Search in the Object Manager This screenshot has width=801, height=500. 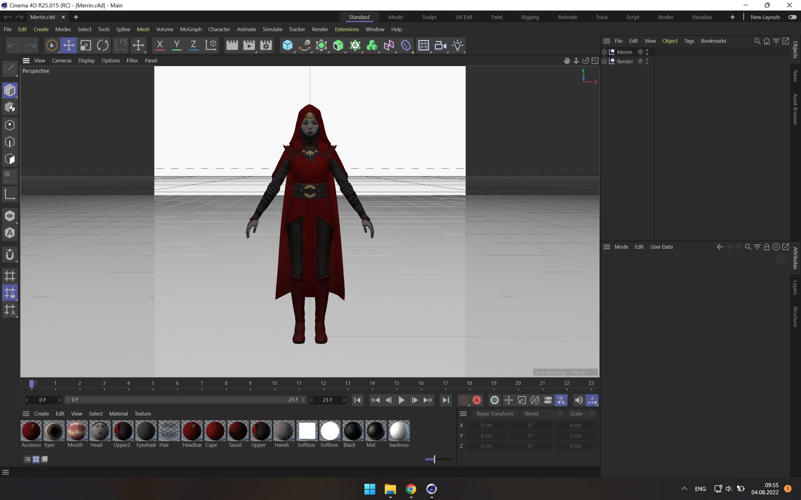point(757,41)
